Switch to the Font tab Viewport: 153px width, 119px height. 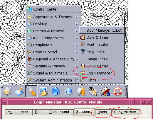coord(40,112)
